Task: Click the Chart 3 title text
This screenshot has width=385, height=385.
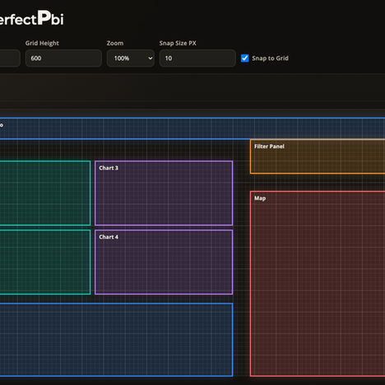Action: point(109,168)
